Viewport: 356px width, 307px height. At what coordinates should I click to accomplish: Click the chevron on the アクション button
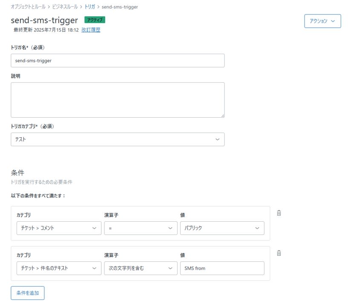coord(333,21)
